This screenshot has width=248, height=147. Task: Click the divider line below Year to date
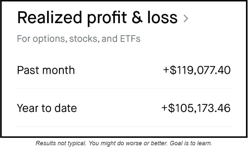124,127
